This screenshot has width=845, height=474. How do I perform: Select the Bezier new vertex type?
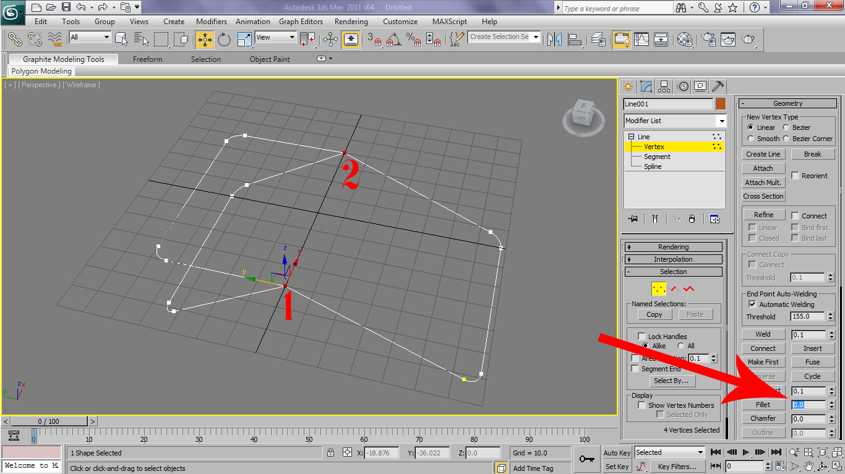point(786,127)
